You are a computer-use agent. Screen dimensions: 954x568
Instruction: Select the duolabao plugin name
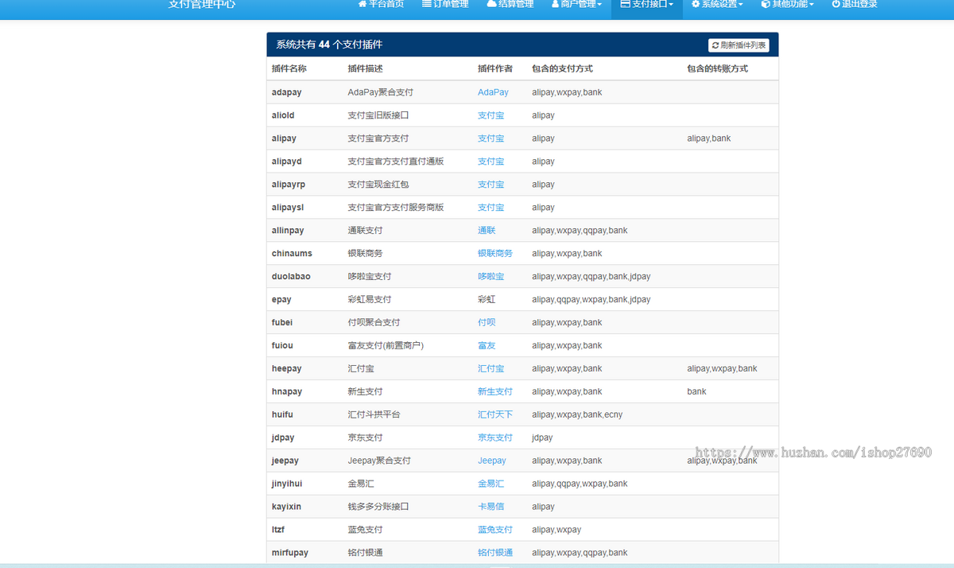(291, 277)
